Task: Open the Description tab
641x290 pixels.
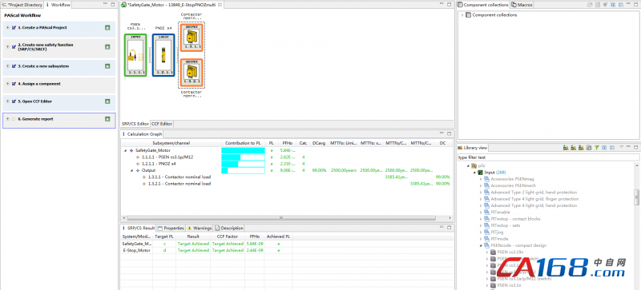Action: [229, 228]
